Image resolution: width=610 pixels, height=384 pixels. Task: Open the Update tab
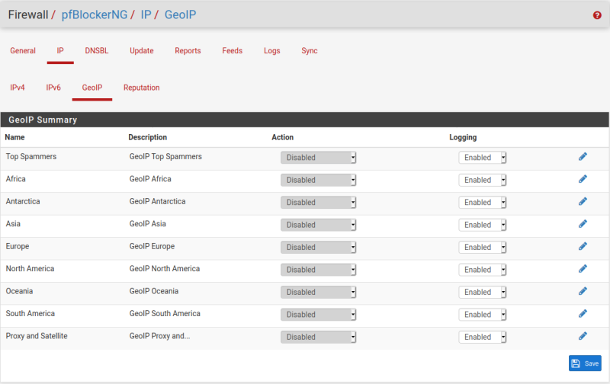(142, 50)
